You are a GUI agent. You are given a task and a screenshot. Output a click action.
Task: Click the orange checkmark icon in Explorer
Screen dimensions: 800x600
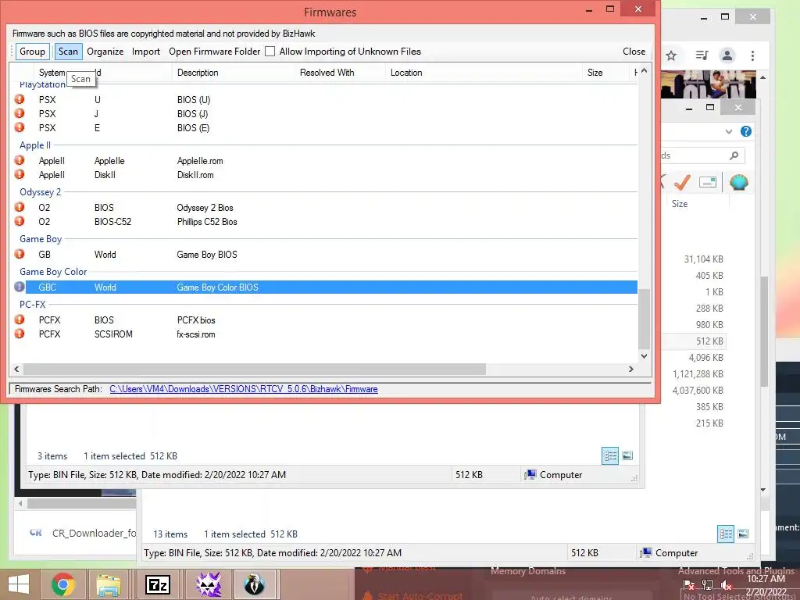click(682, 182)
